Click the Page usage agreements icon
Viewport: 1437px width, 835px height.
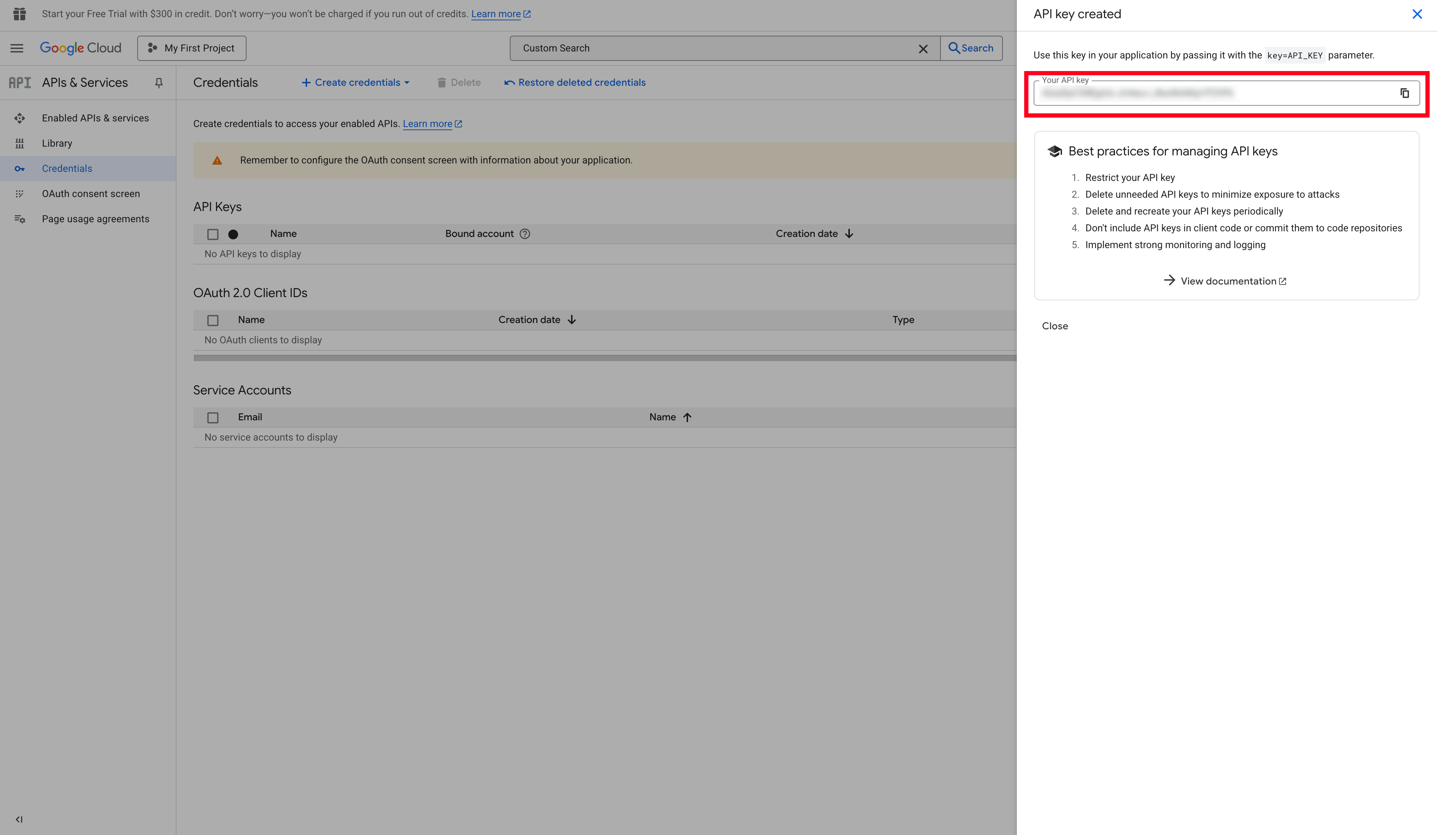point(20,219)
